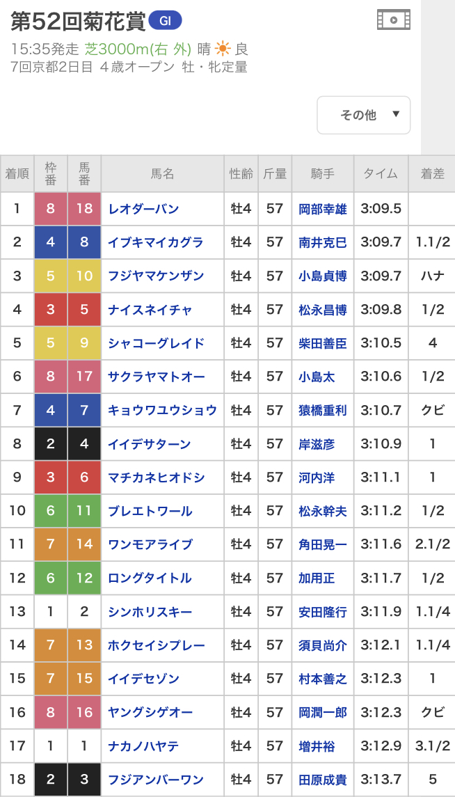Open horse レオダーバン's page
The height and width of the screenshot is (797, 455).
(143, 209)
